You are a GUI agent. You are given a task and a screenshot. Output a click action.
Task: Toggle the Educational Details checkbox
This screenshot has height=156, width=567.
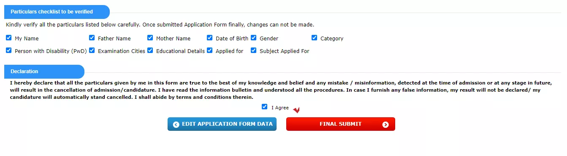click(x=150, y=50)
